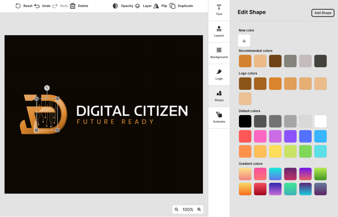The width and height of the screenshot is (338, 217).
Task: Apply the green-to-teal gradient
Action: tap(290, 189)
